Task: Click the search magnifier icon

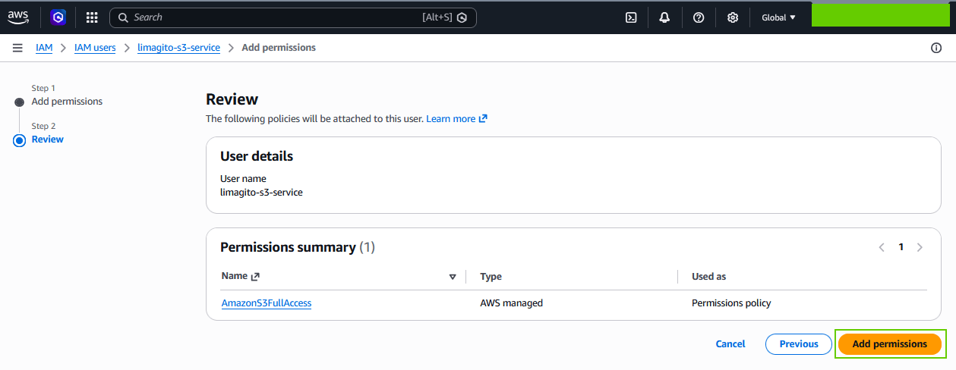Action: [123, 17]
